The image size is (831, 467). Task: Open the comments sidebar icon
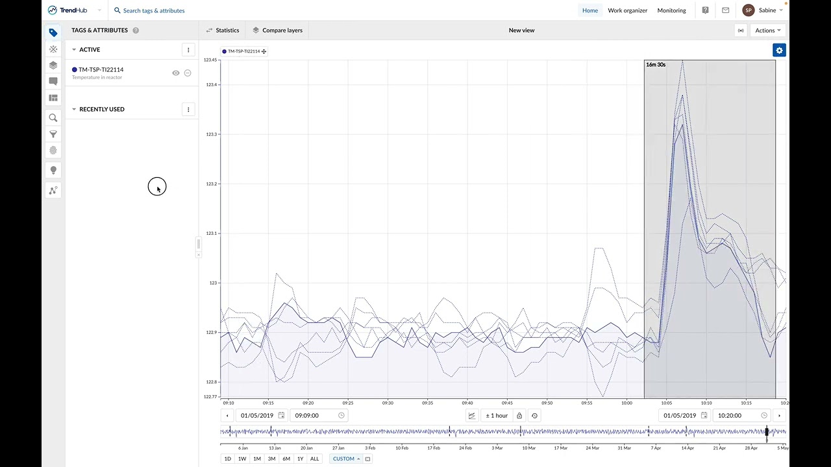(x=53, y=82)
